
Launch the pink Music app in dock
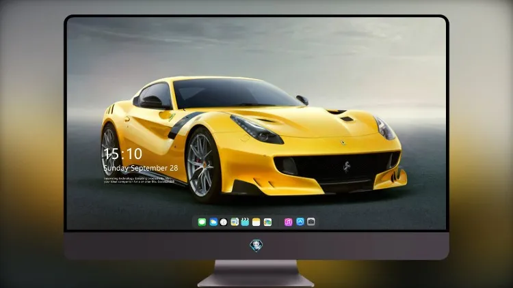288,222
